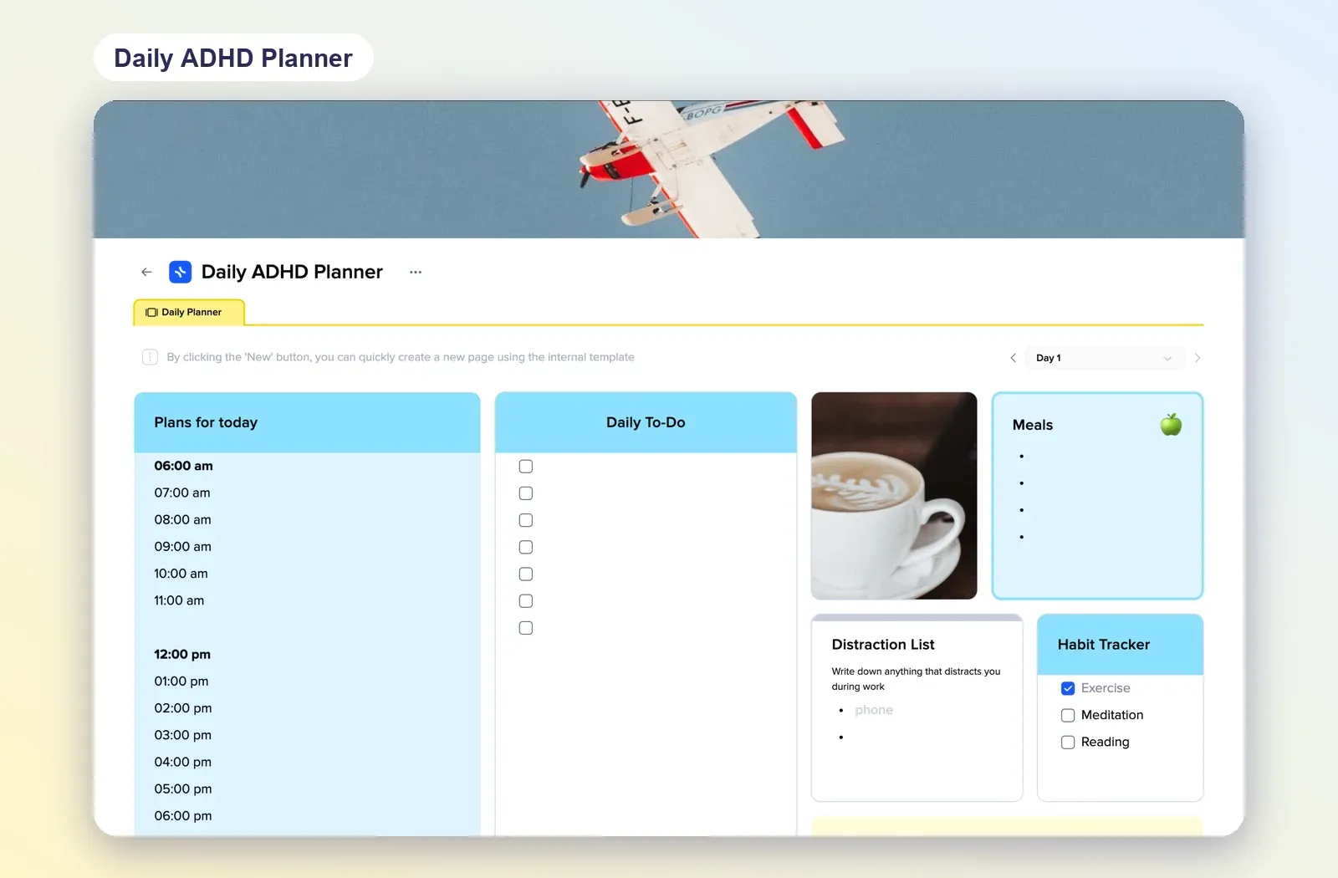Click the Distraction List heading

(x=883, y=645)
